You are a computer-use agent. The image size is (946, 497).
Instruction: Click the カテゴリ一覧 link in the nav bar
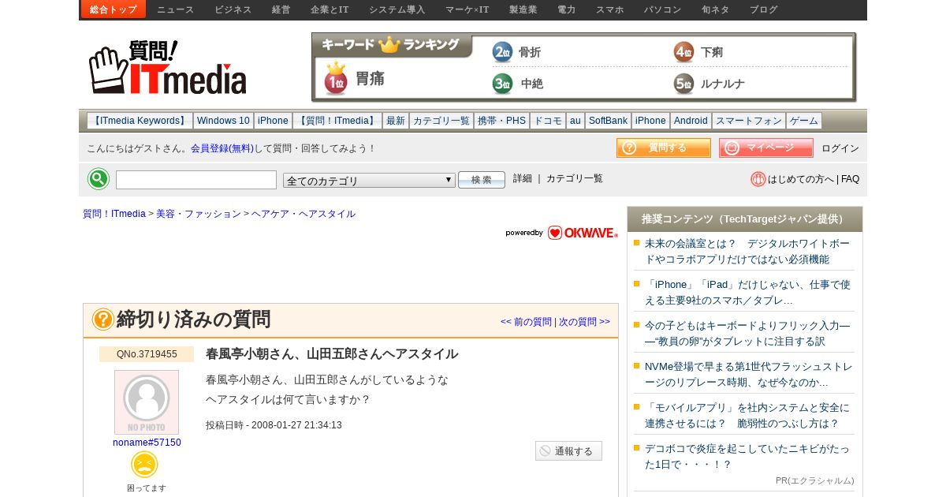tap(441, 121)
